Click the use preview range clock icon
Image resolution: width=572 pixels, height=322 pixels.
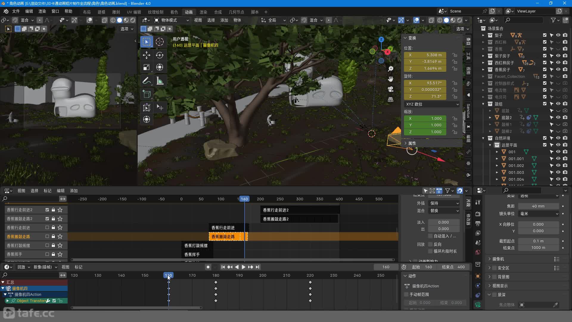point(404,267)
